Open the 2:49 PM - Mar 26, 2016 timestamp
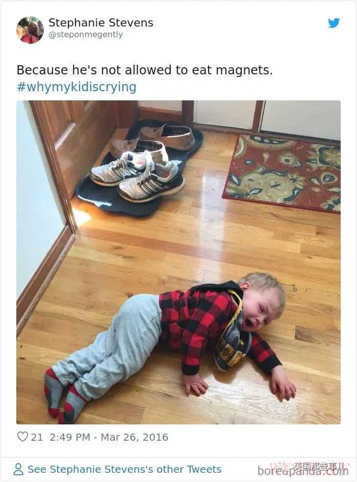This screenshot has height=482, width=357. coord(109,437)
